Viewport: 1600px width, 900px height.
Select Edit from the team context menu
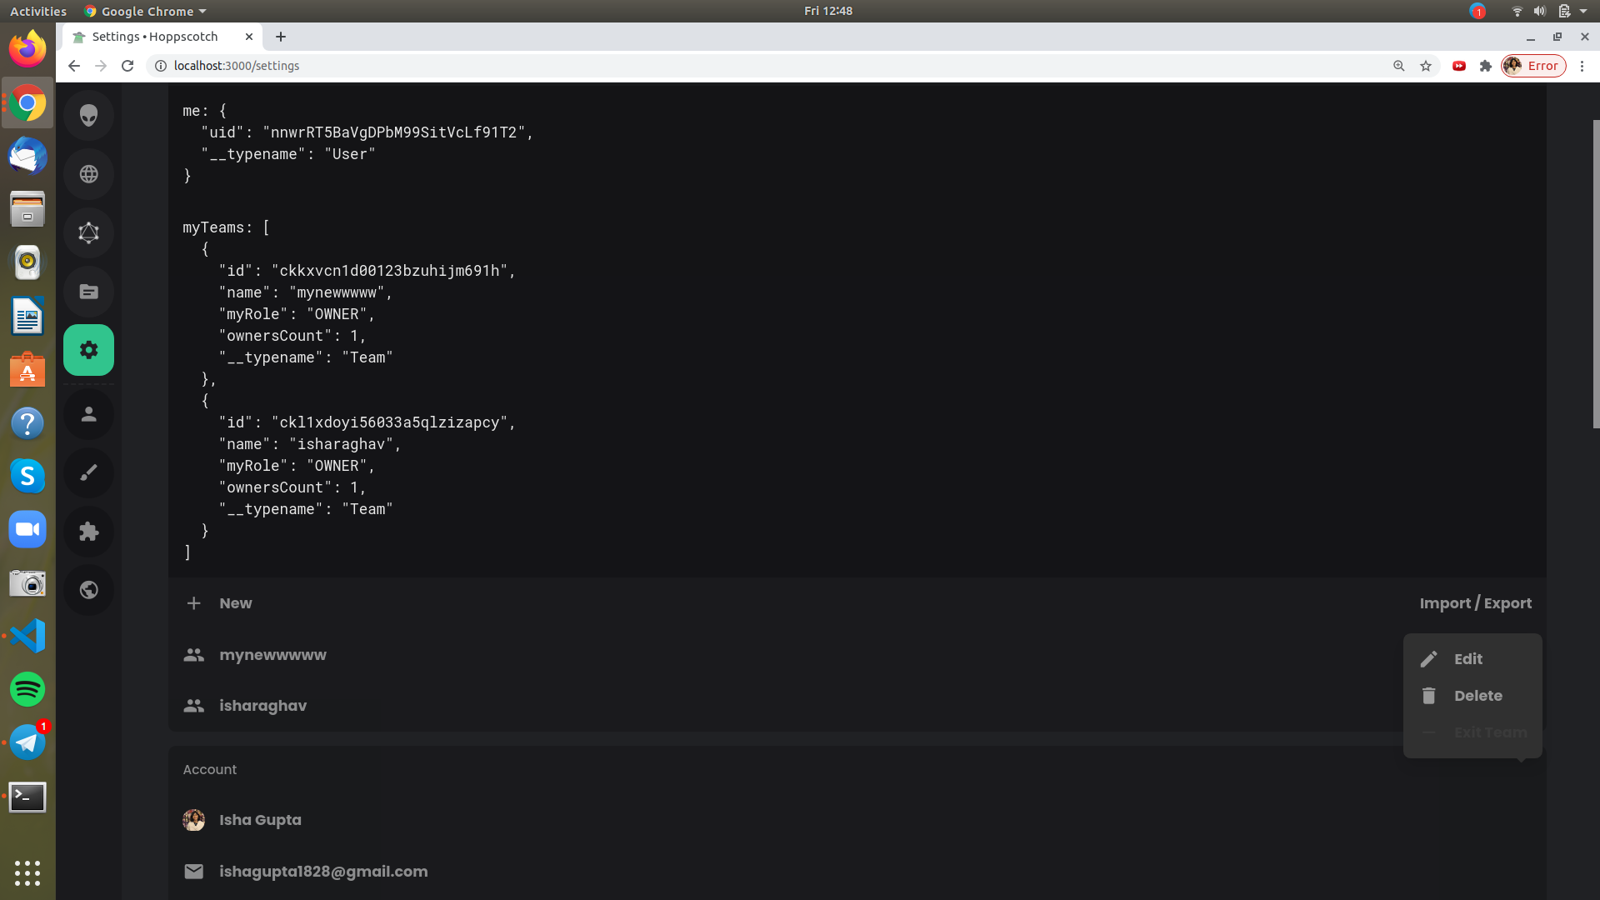click(x=1467, y=659)
